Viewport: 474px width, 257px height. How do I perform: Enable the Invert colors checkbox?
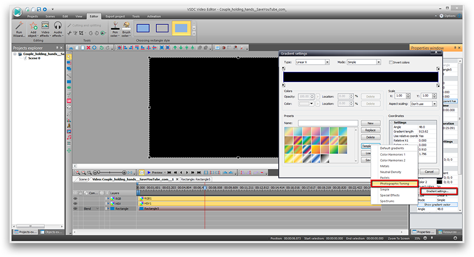391,62
